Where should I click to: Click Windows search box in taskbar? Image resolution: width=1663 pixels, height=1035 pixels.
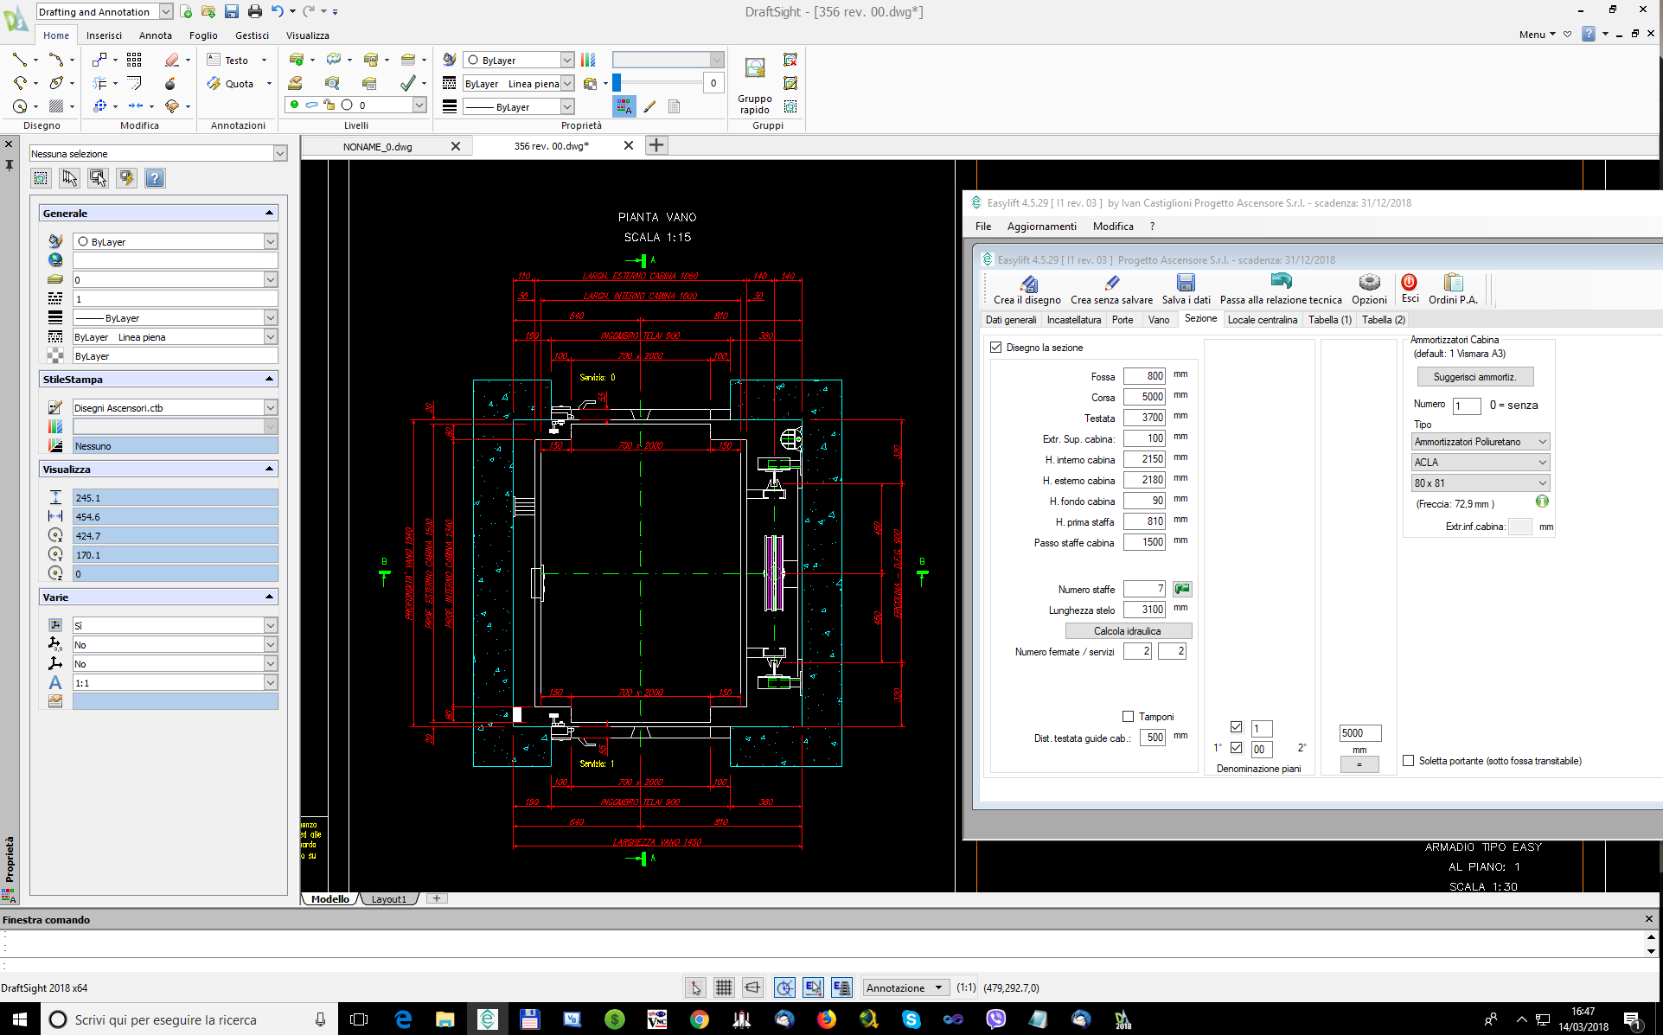click(189, 1019)
